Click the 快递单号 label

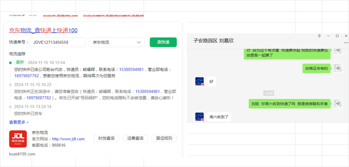pyautogui.click(x=19, y=42)
